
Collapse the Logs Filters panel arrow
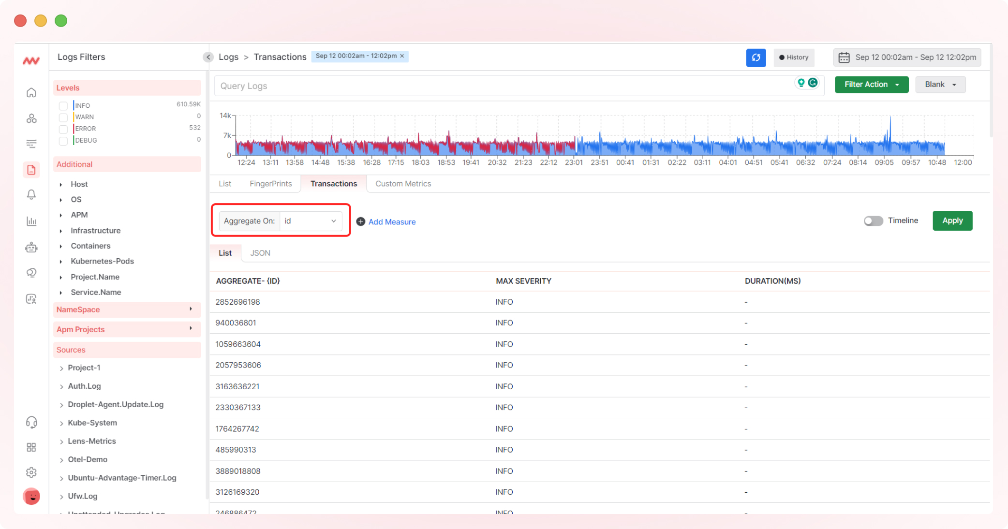pos(208,57)
